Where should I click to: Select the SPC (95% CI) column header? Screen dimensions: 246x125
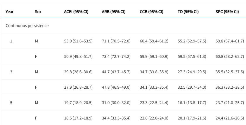227,12
